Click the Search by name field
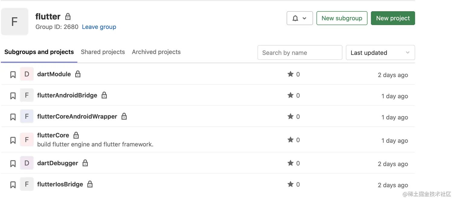This screenshot has height=203, width=457. pyautogui.click(x=300, y=53)
